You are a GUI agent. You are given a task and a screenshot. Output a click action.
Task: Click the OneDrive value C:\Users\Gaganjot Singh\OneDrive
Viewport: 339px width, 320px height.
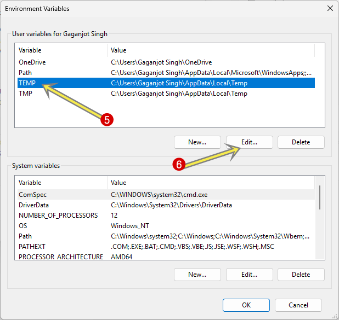pos(161,62)
